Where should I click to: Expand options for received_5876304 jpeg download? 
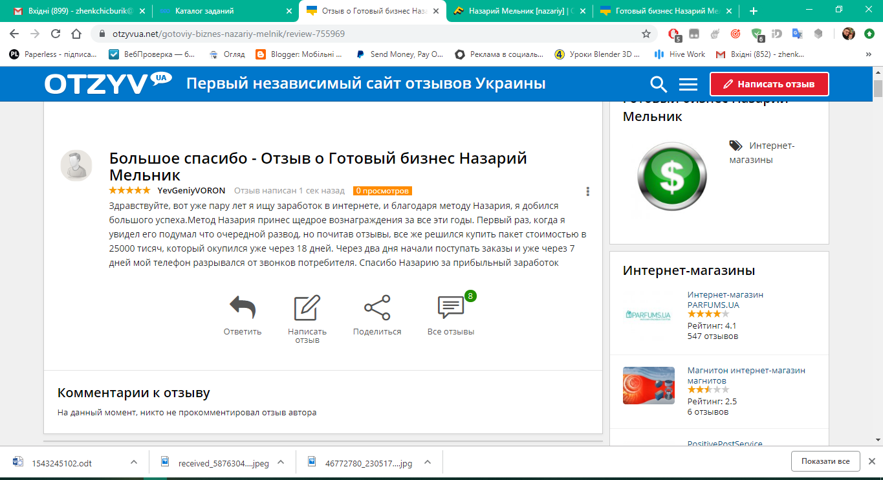(x=281, y=463)
